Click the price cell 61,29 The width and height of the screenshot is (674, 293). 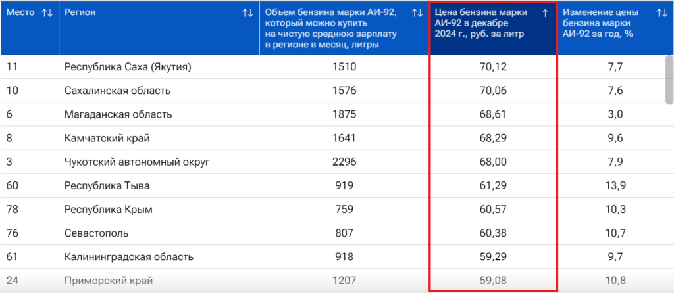pyautogui.click(x=493, y=186)
